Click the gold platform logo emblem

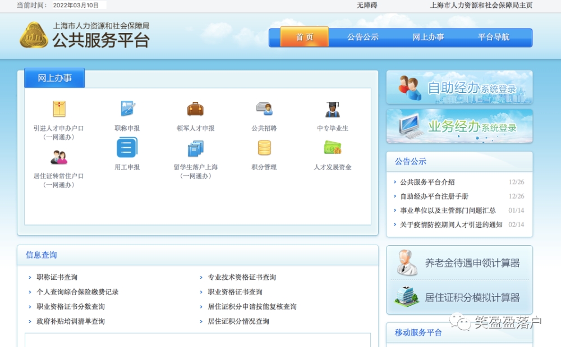(x=34, y=35)
